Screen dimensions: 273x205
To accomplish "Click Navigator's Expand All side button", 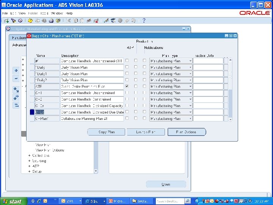I will pyautogui.click(x=16, y=98).
